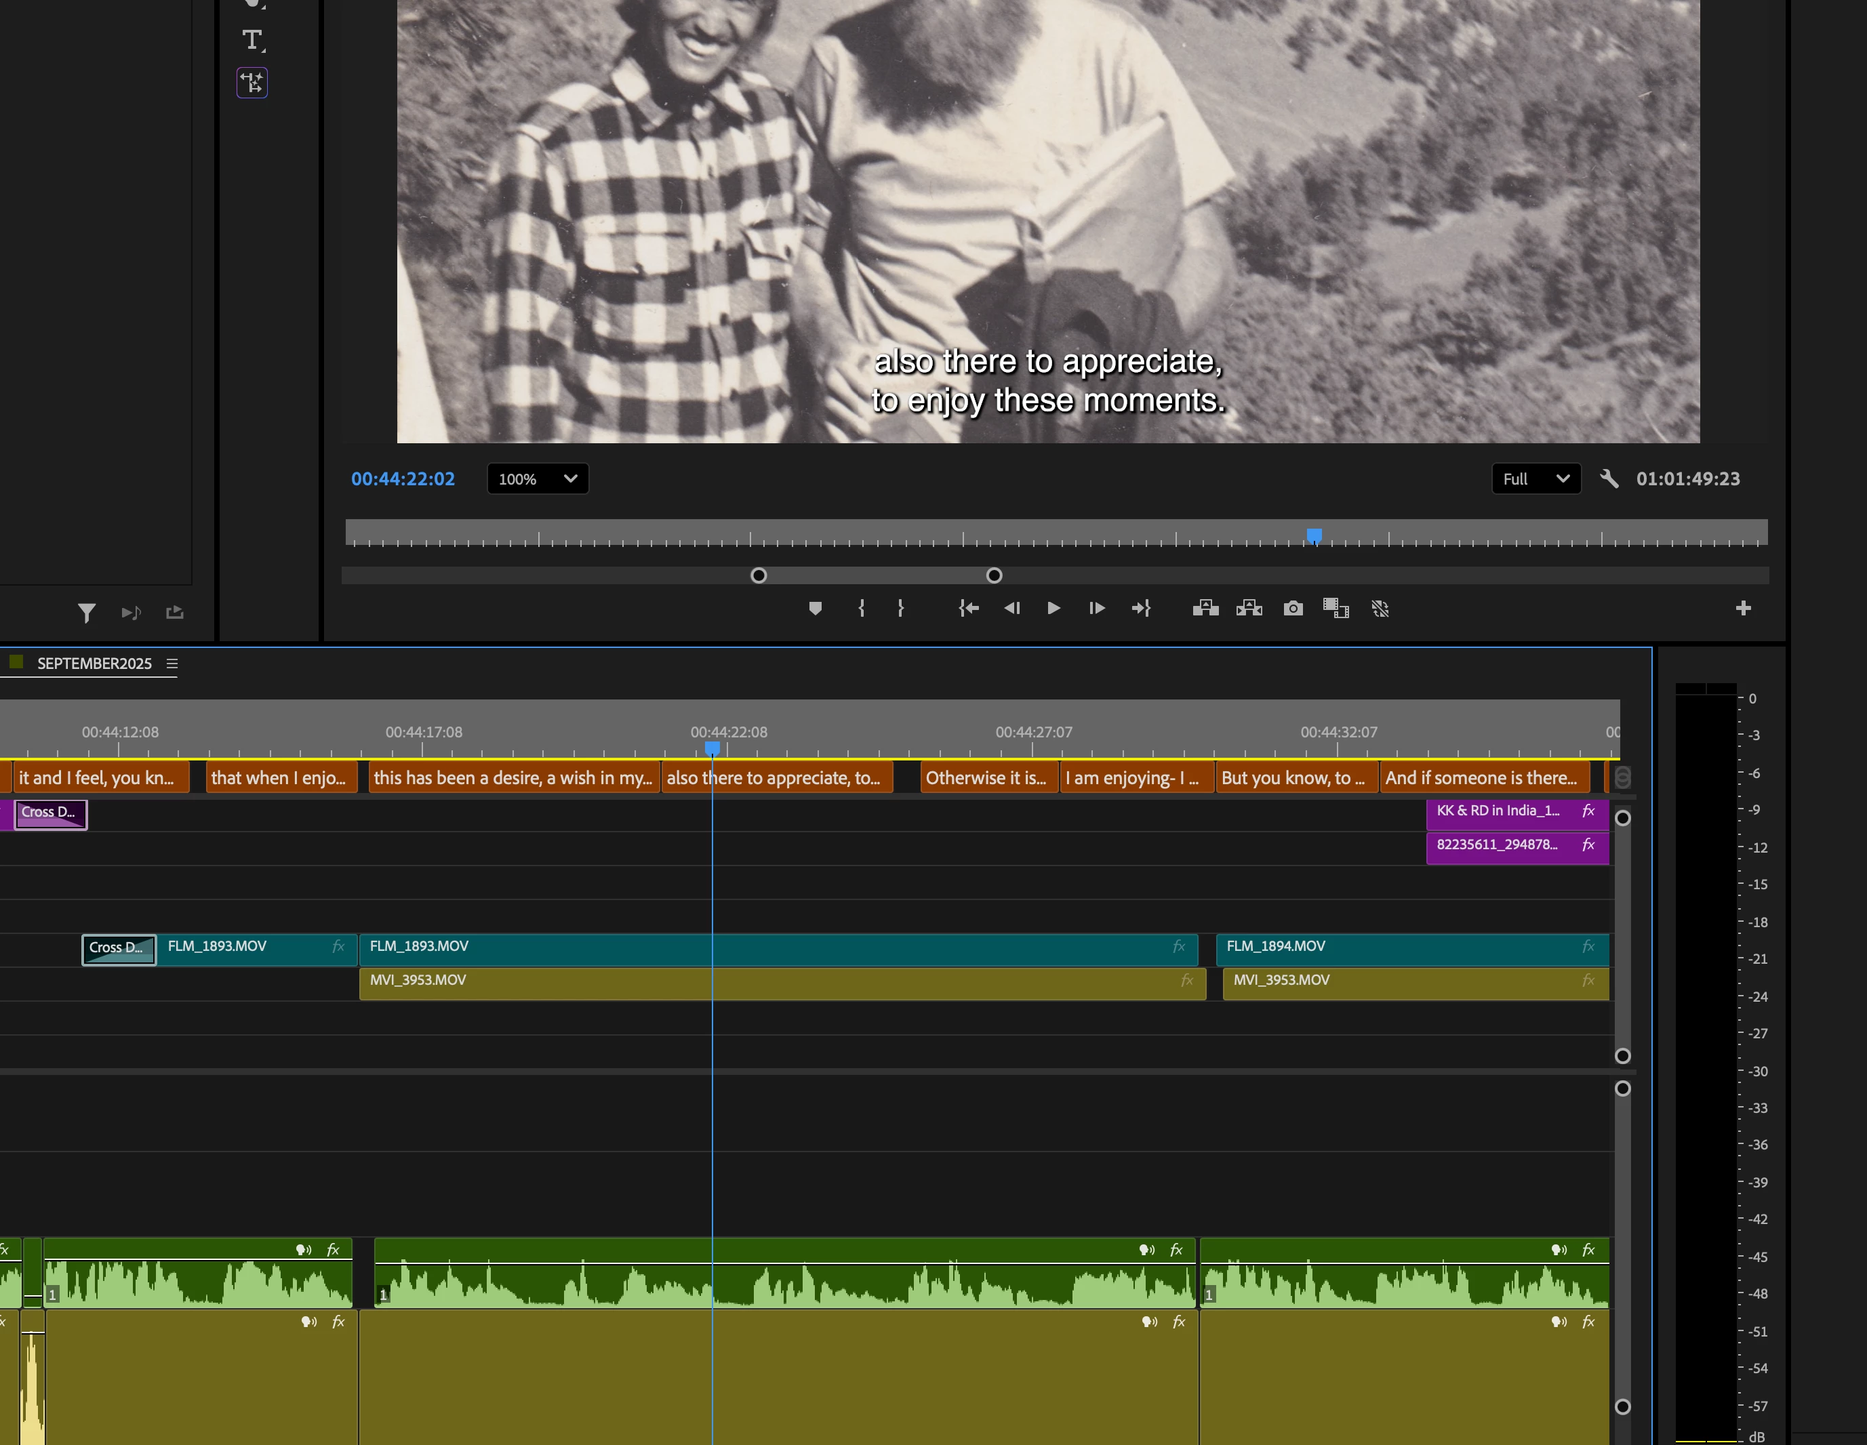Click the Extract button
The width and height of the screenshot is (1867, 1445).
coord(1249,609)
